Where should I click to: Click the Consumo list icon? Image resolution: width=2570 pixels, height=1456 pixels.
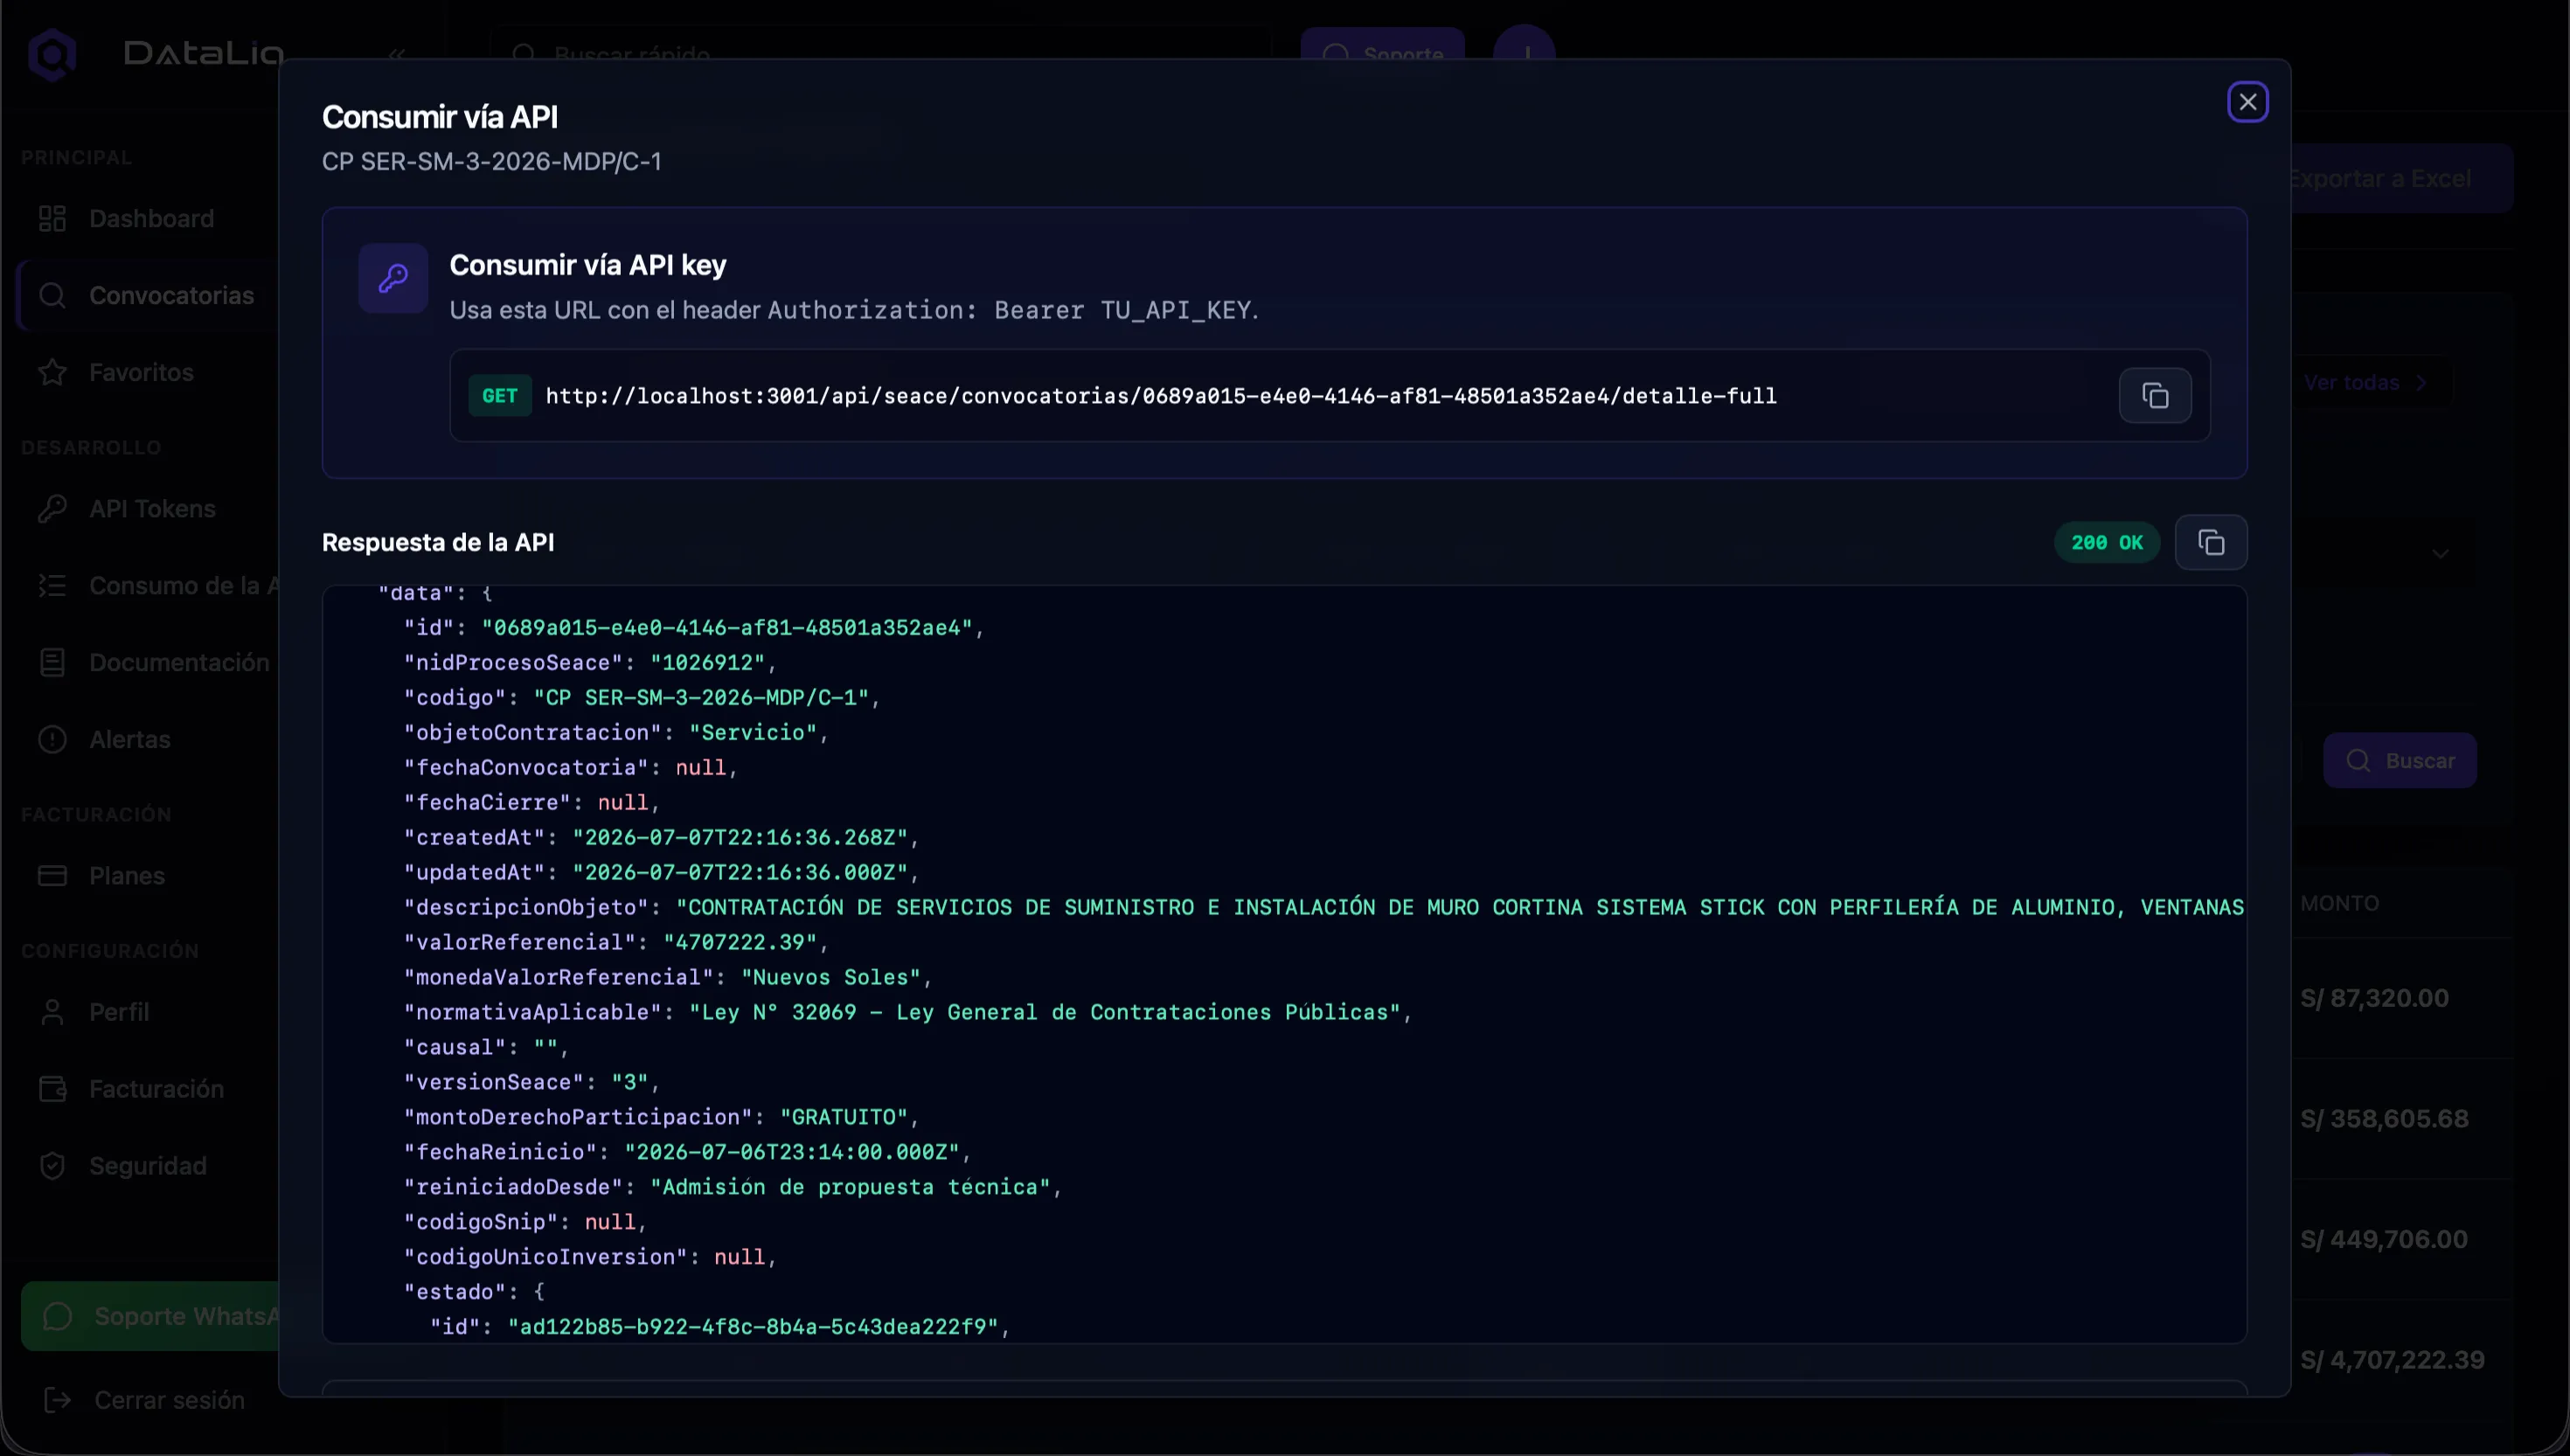coord(52,586)
